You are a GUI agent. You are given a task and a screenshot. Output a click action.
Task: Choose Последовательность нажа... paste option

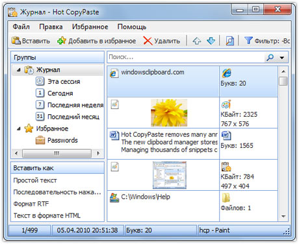[x=57, y=192]
